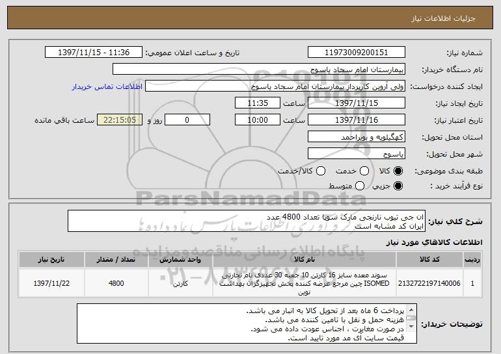Click the جزئیات اطلاعات نیاز page title
The image size is (501, 354).
pos(443,18)
